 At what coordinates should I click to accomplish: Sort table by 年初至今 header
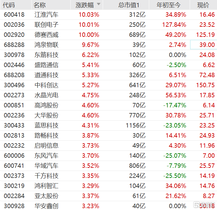[169, 5]
